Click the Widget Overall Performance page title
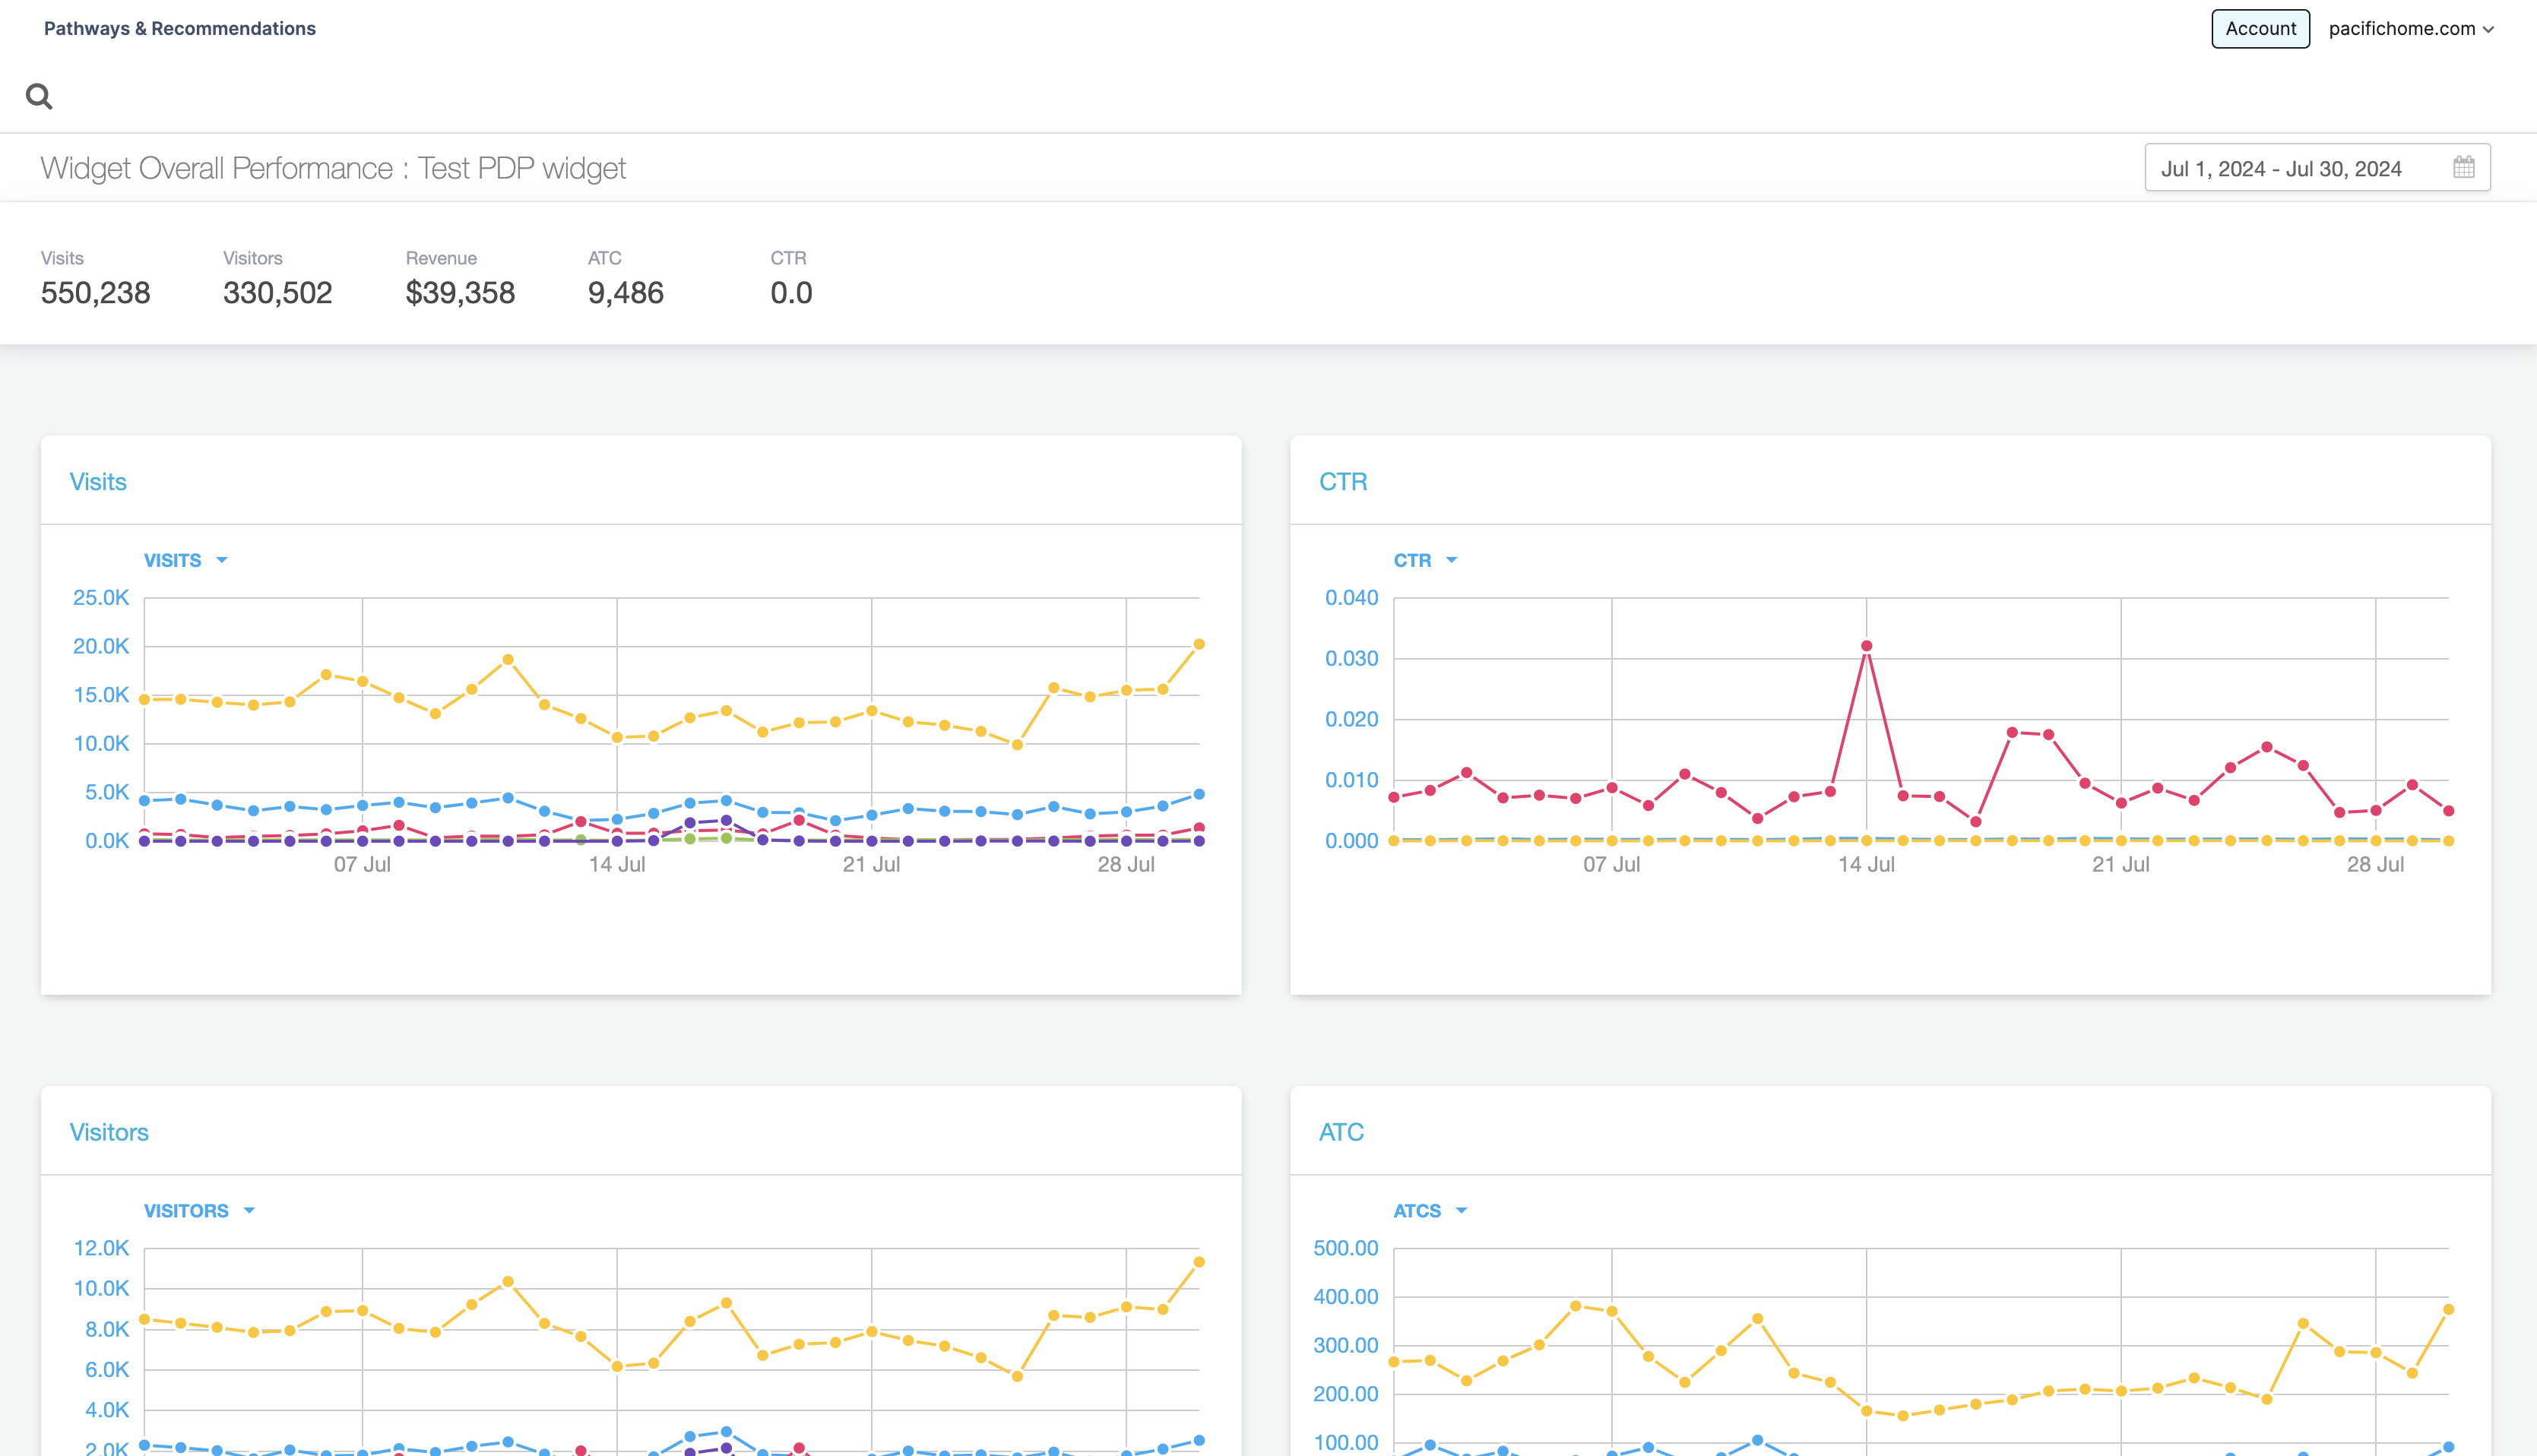The image size is (2537, 1456). (333, 168)
